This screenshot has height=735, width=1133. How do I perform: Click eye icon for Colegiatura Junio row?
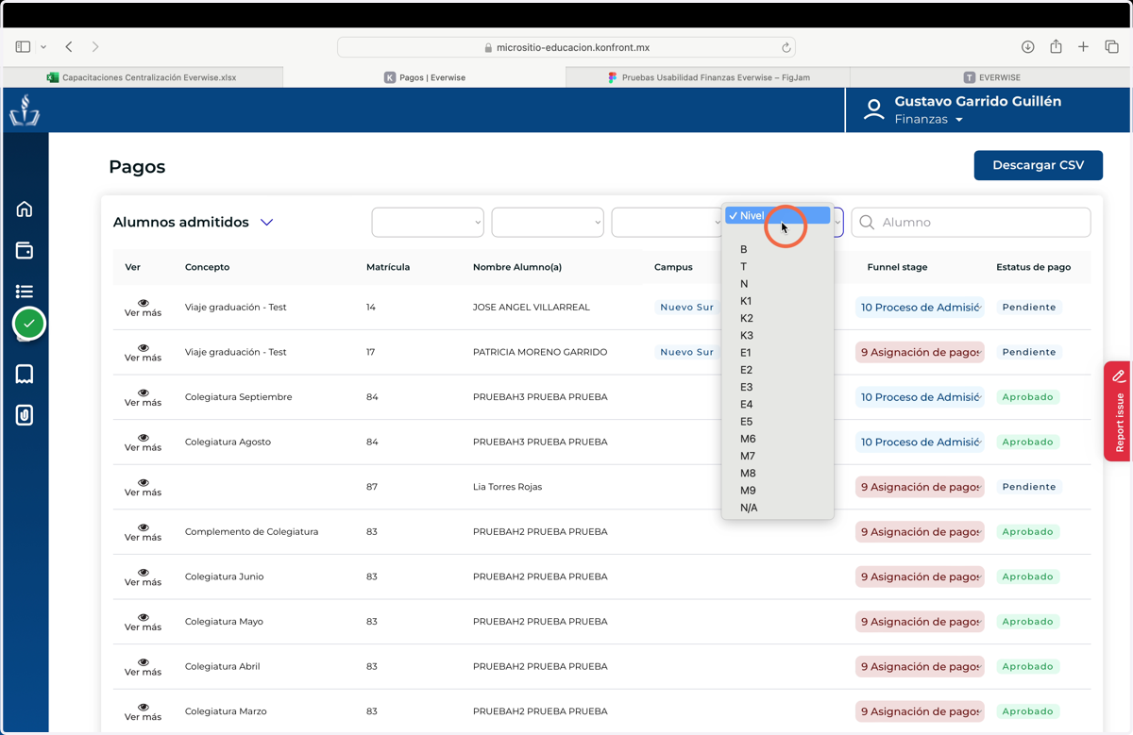point(144,572)
